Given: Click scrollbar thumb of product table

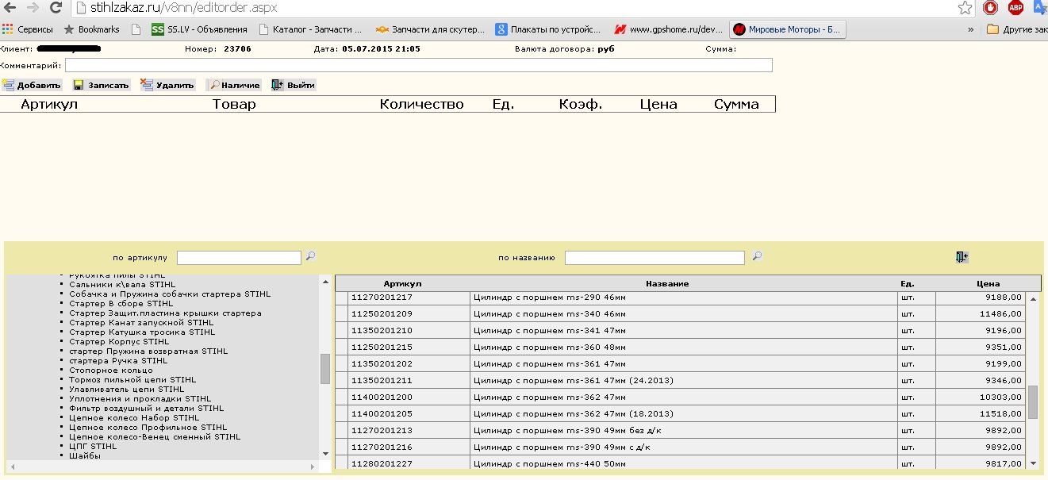Looking at the screenshot, I should 1033,402.
